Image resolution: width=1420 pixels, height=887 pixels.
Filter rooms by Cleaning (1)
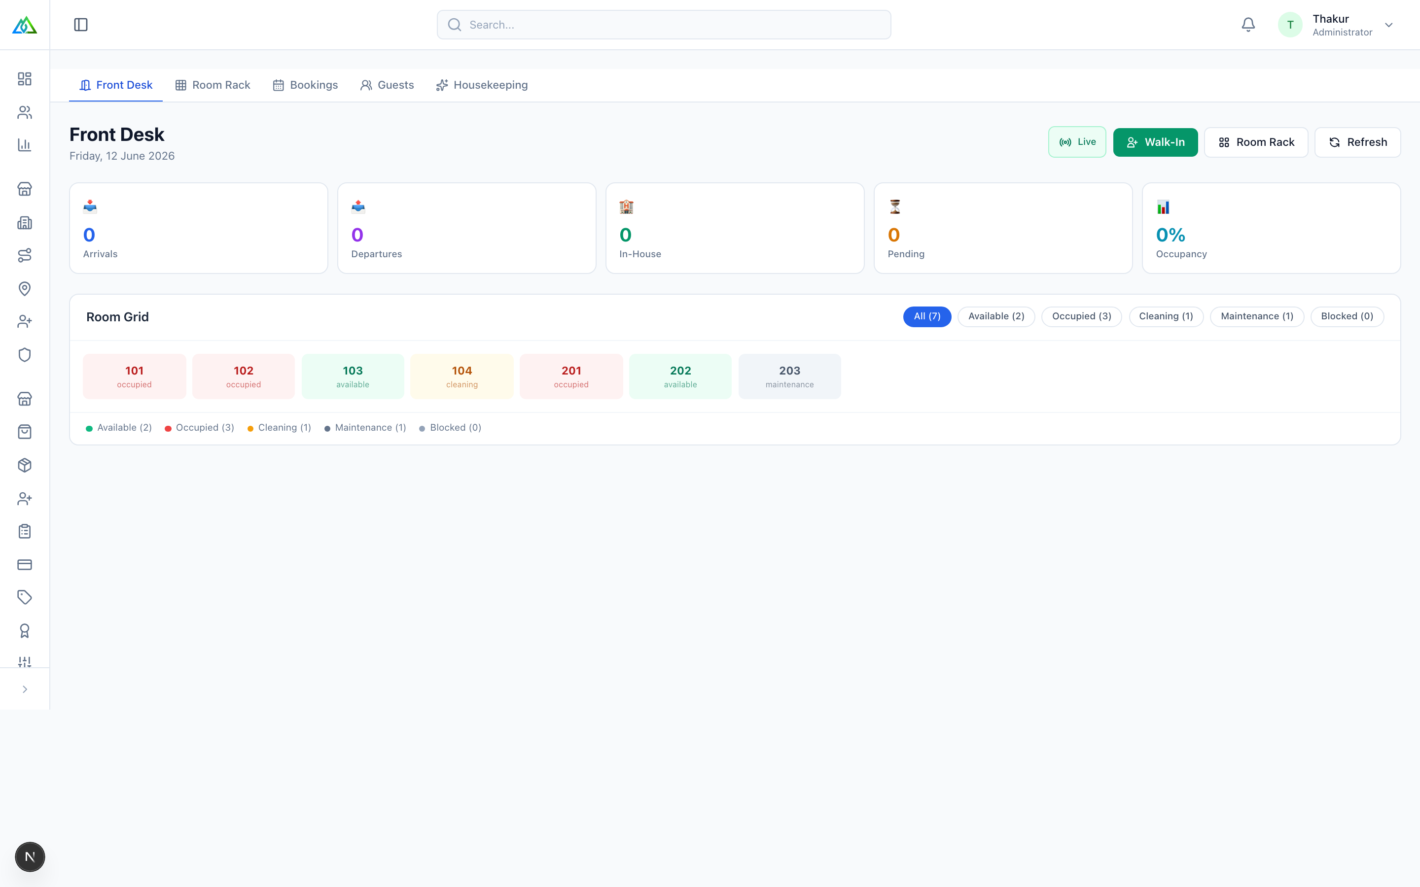(1166, 316)
